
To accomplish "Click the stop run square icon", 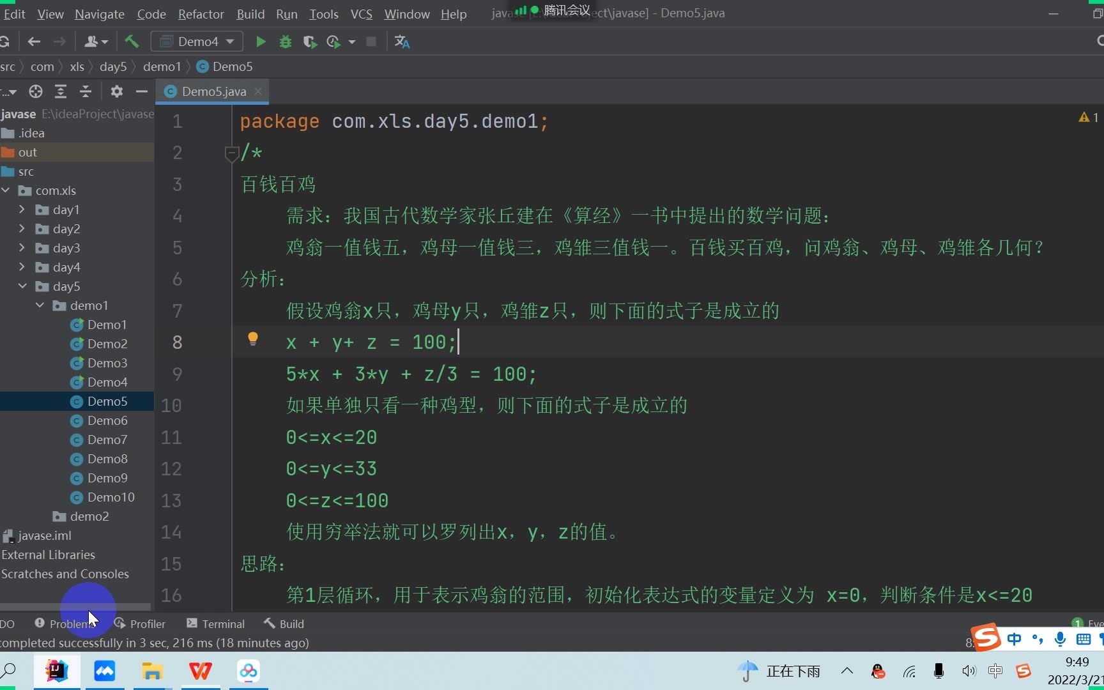I will coord(371,42).
